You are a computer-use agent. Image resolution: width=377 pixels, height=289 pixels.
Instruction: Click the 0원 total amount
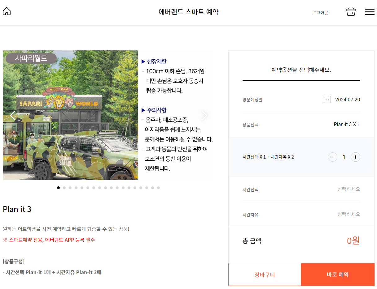pyautogui.click(x=353, y=240)
